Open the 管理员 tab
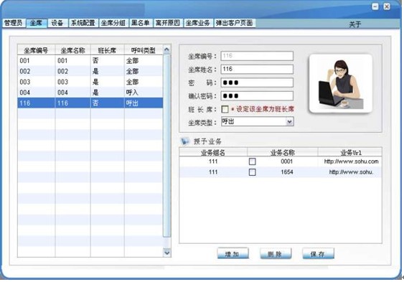 click(14, 23)
